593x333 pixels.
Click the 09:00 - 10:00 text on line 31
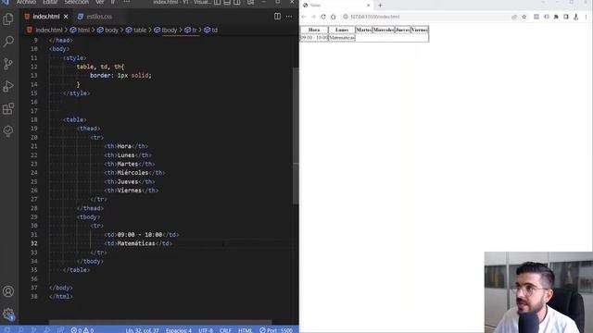click(x=140, y=234)
